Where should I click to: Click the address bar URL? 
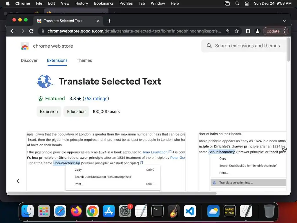(x=134, y=31)
